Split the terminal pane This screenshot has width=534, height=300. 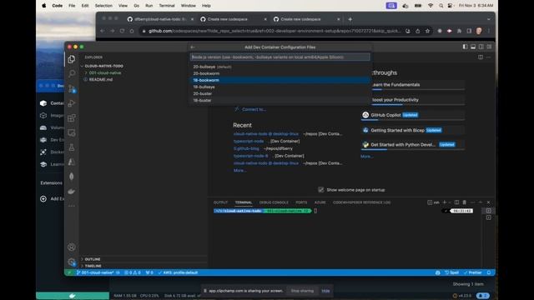(x=456, y=202)
